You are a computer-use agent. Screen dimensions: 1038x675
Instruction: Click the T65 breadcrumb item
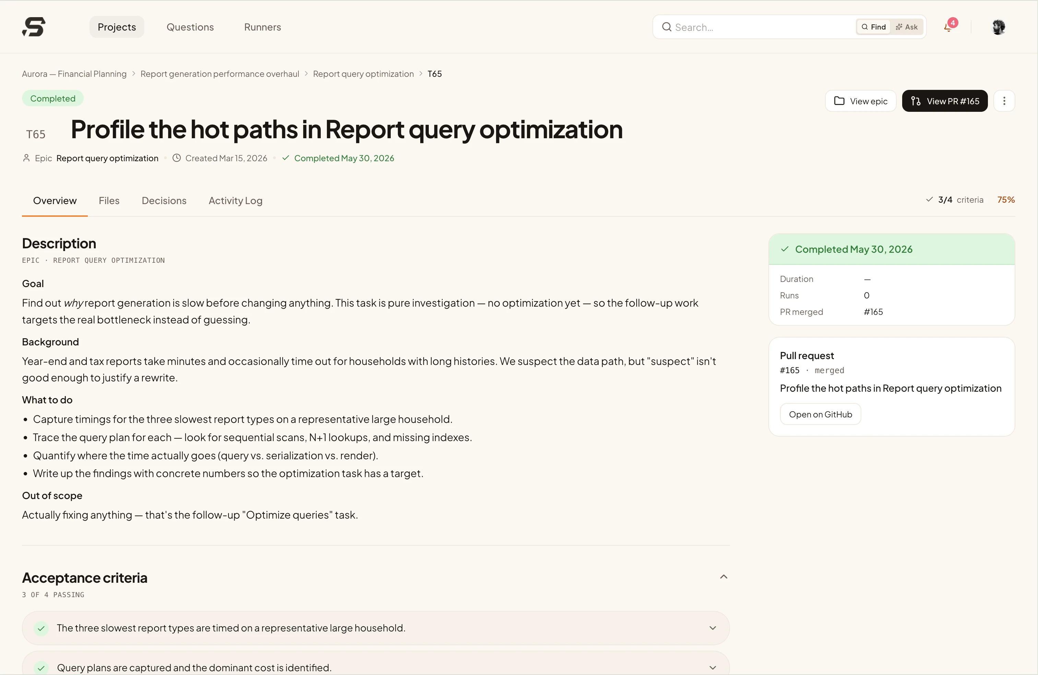tap(434, 74)
